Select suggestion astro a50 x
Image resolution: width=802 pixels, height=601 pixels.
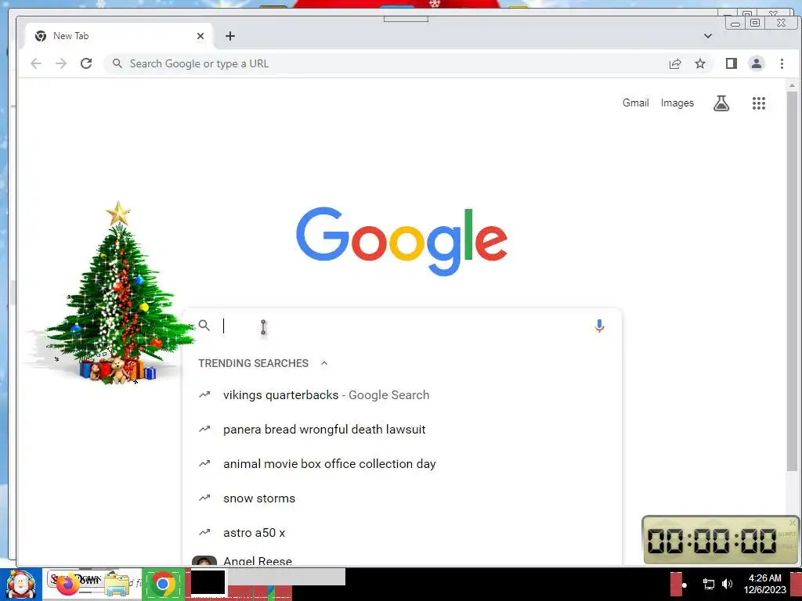[402, 532]
